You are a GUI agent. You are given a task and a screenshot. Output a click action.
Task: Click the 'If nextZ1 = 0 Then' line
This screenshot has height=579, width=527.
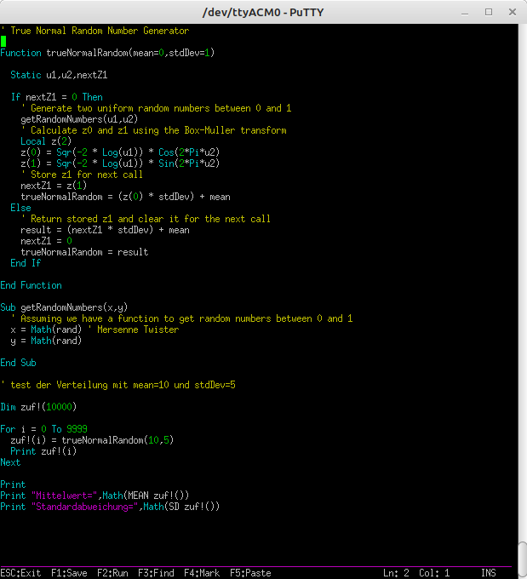click(x=56, y=97)
